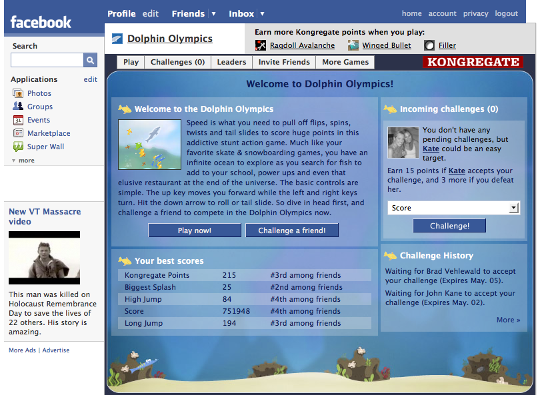
Task: Focus the Search input field
Action: [47, 61]
